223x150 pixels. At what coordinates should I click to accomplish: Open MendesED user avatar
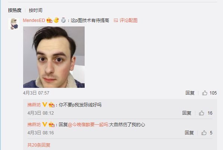coord(14,24)
